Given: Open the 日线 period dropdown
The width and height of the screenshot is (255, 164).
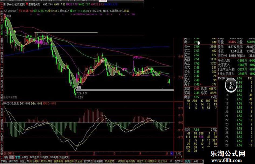Looking at the screenshot, I should [x=178, y=153].
